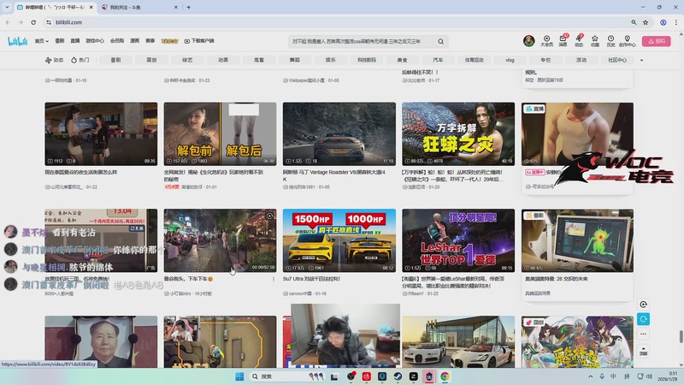Screen dimensions: 684x385
Task: Open the user avatar profile
Action: (528, 41)
